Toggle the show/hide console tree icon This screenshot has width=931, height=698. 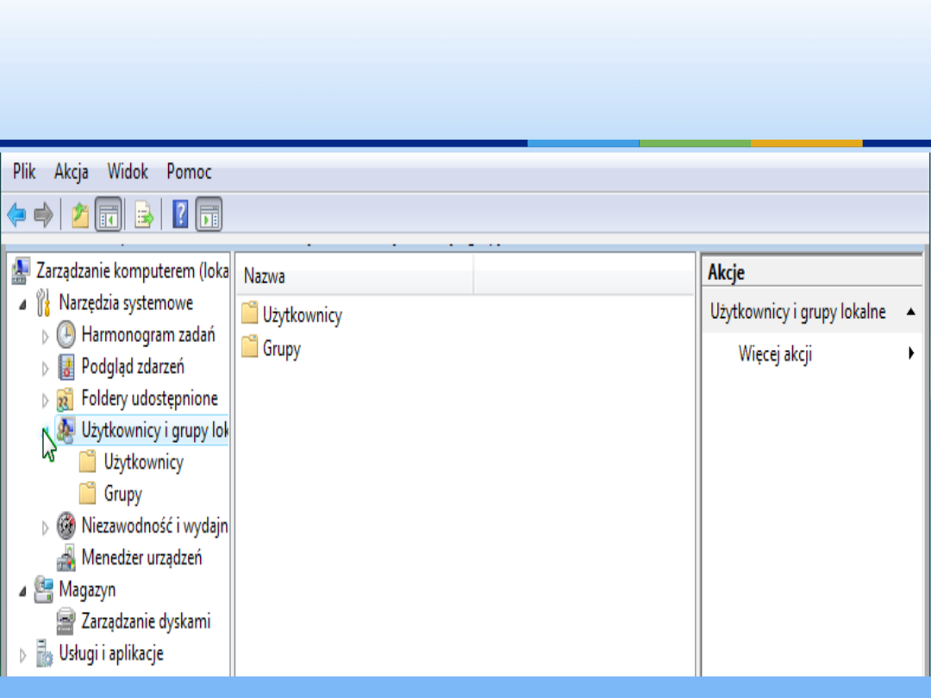click(108, 215)
